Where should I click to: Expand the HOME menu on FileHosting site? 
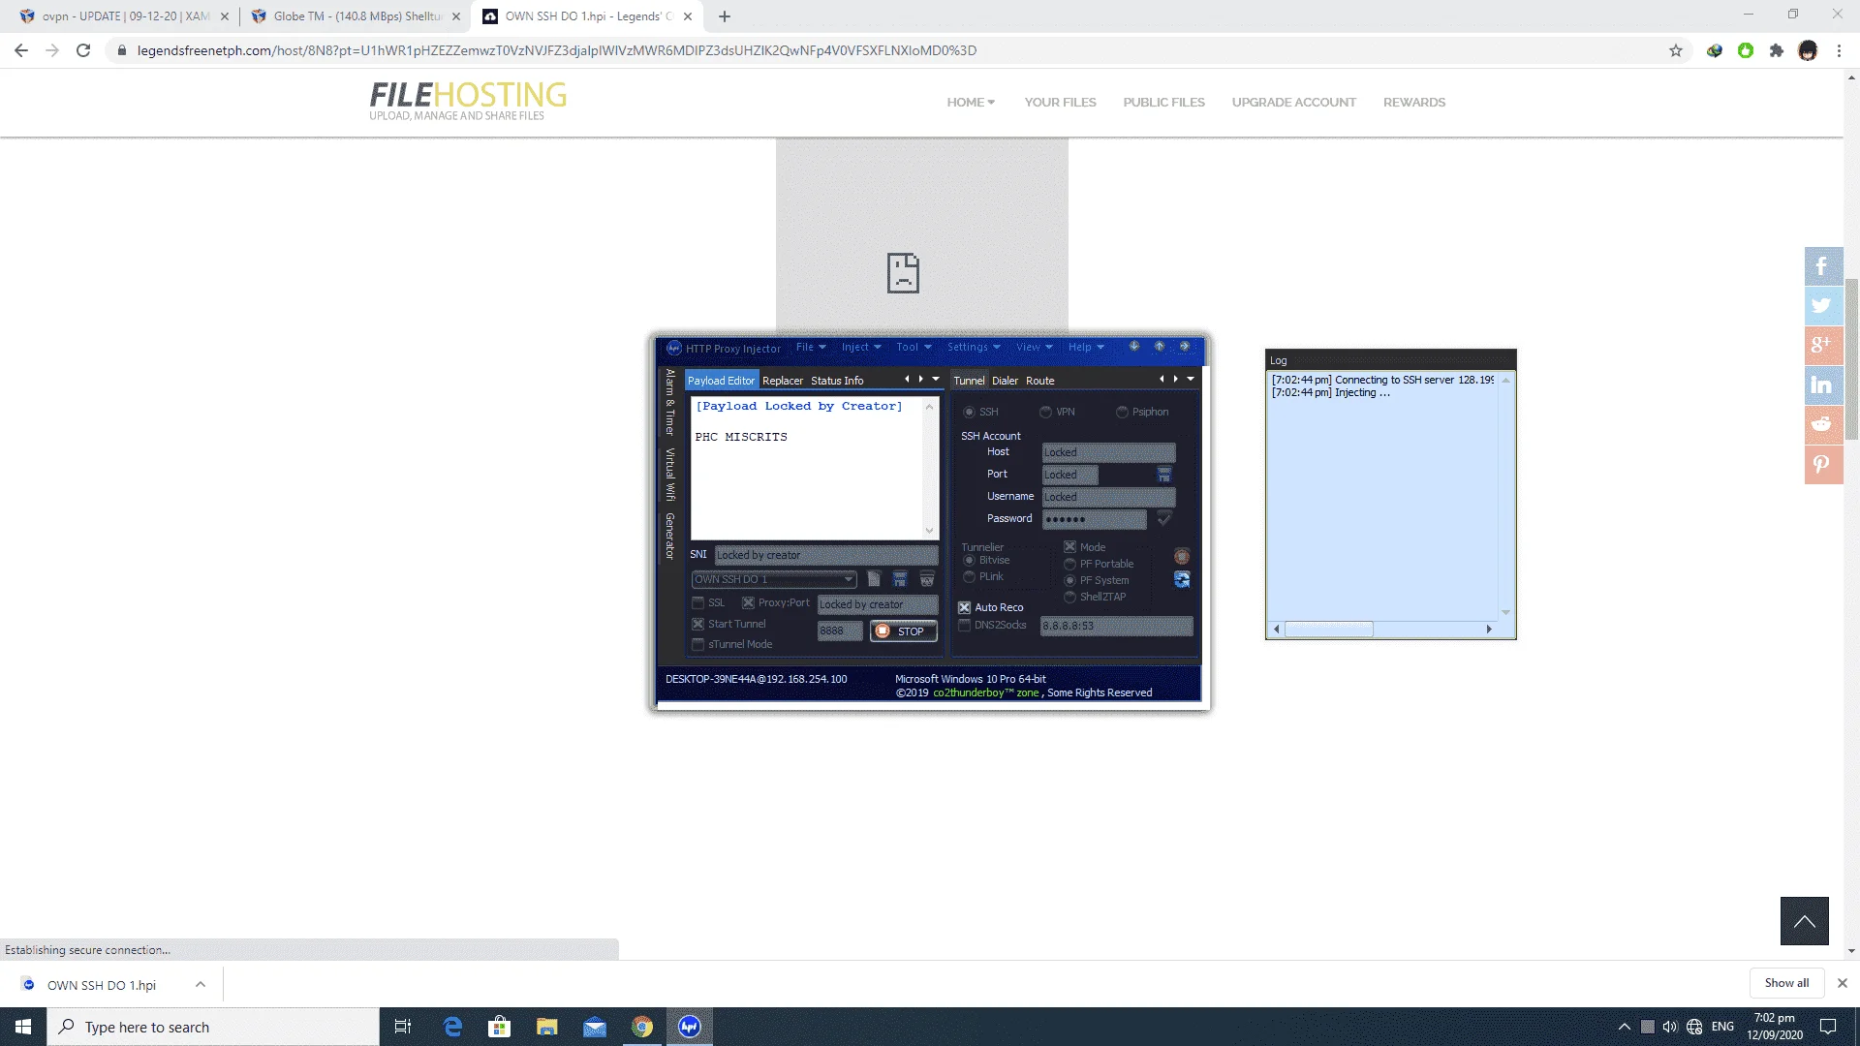click(x=971, y=103)
